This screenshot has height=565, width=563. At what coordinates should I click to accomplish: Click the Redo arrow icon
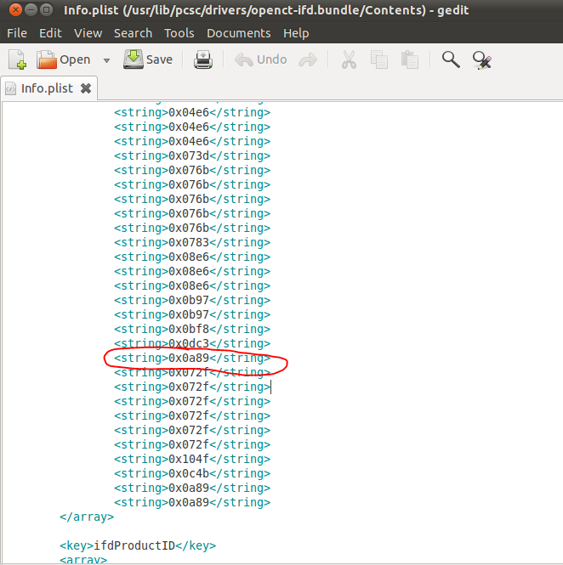(x=308, y=60)
